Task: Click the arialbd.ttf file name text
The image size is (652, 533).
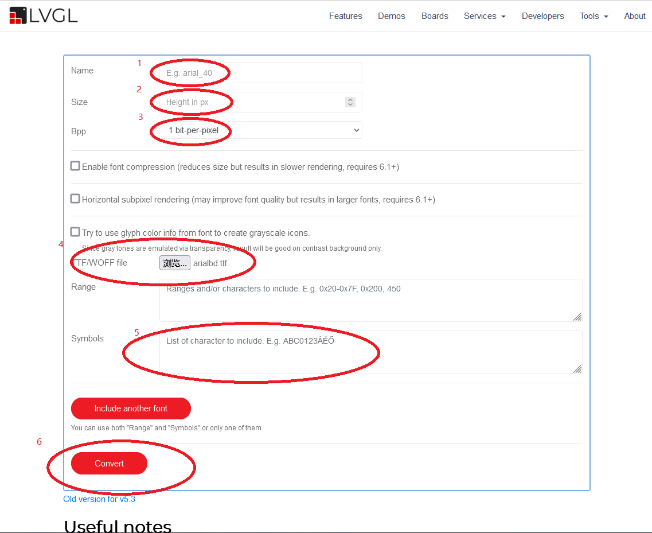Action: pos(210,263)
